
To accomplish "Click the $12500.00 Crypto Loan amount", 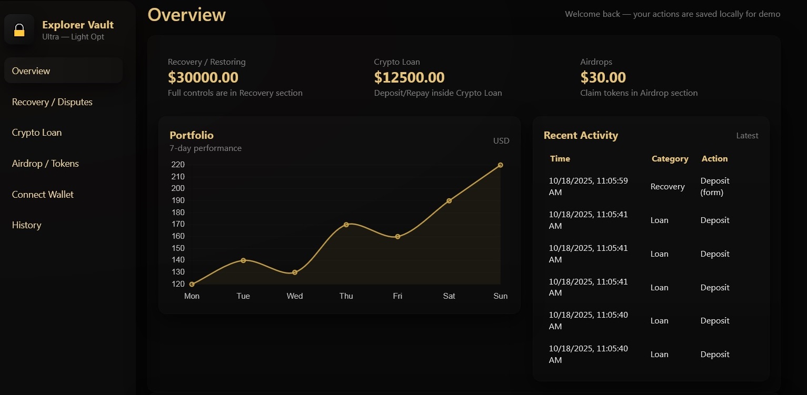I will coord(409,78).
